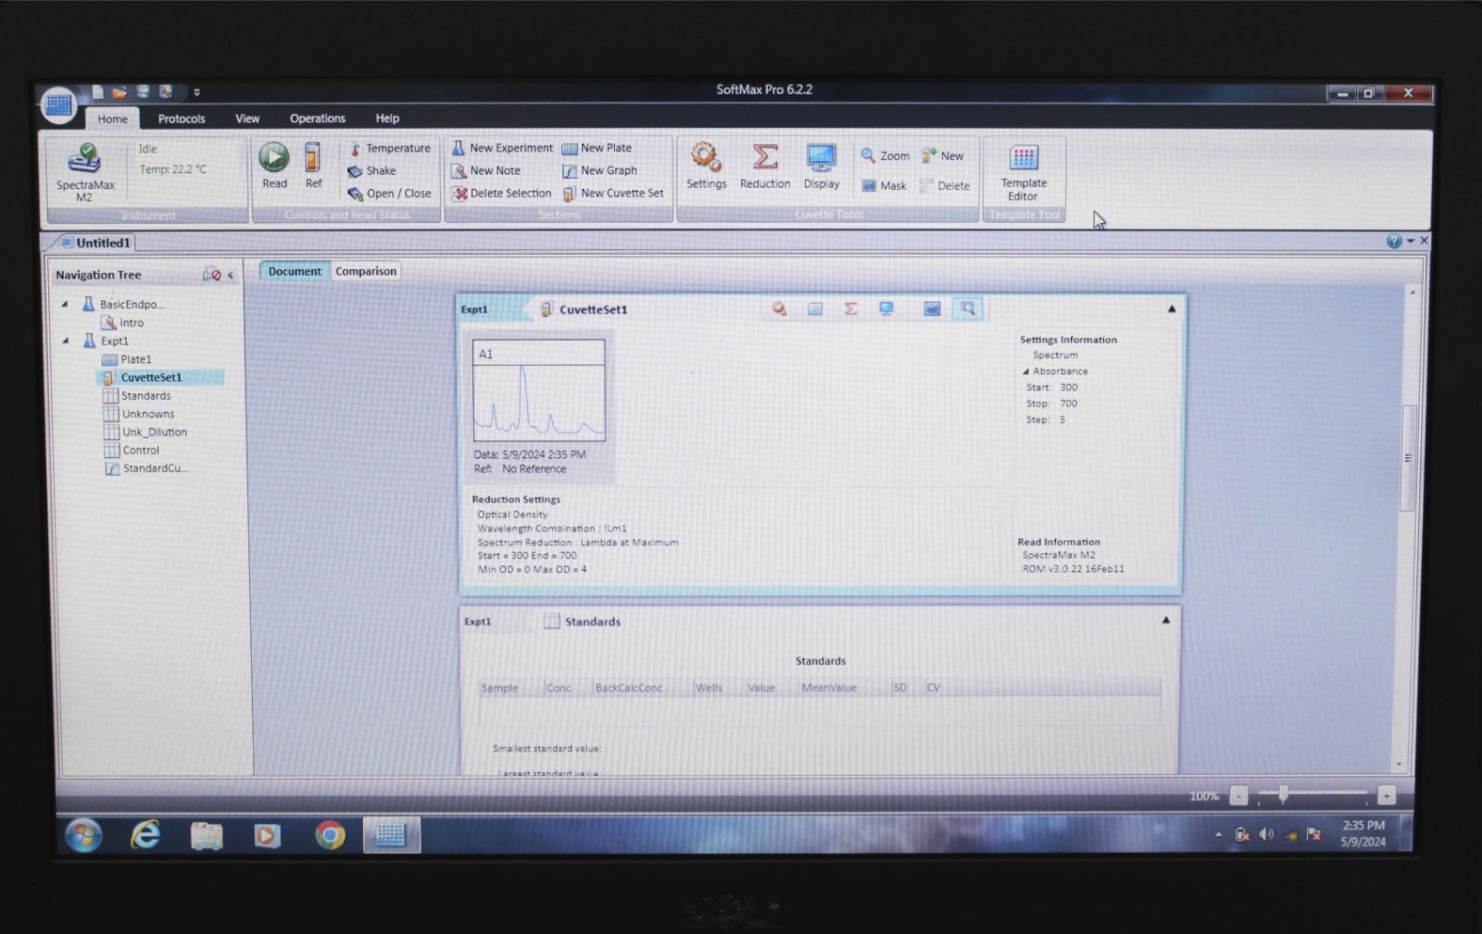
Task: Collapse the CuvetteSet1 section panel
Action: click(x=1172, y=309)
